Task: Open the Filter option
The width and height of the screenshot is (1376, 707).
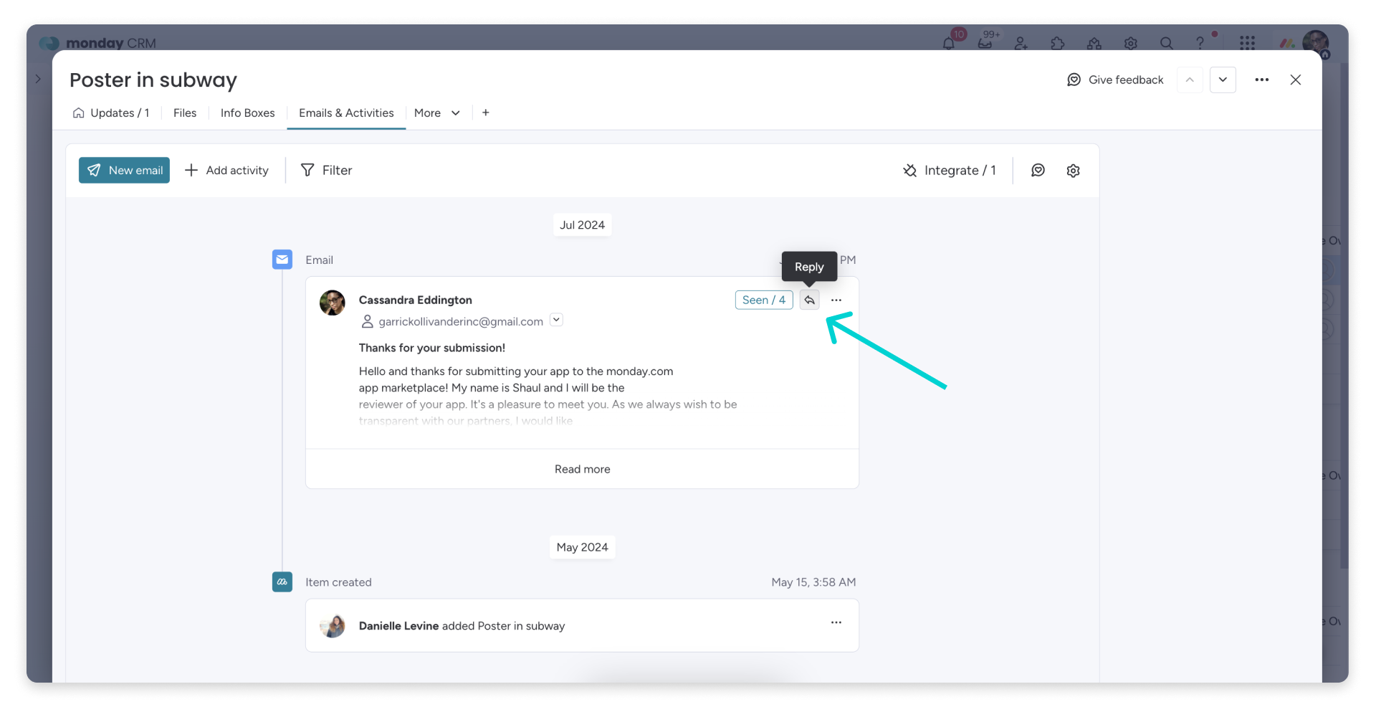Action: (327, 171)
